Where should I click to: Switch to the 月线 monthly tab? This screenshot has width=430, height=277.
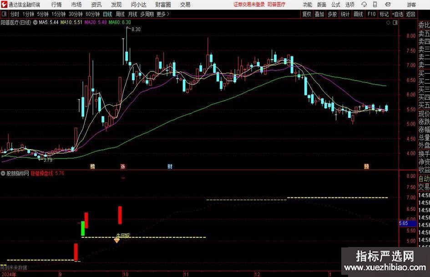click(133, 14)
